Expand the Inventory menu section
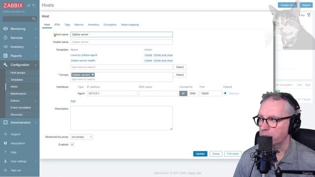Viewport: 315px width, 177px height. [x=35, y=47]
